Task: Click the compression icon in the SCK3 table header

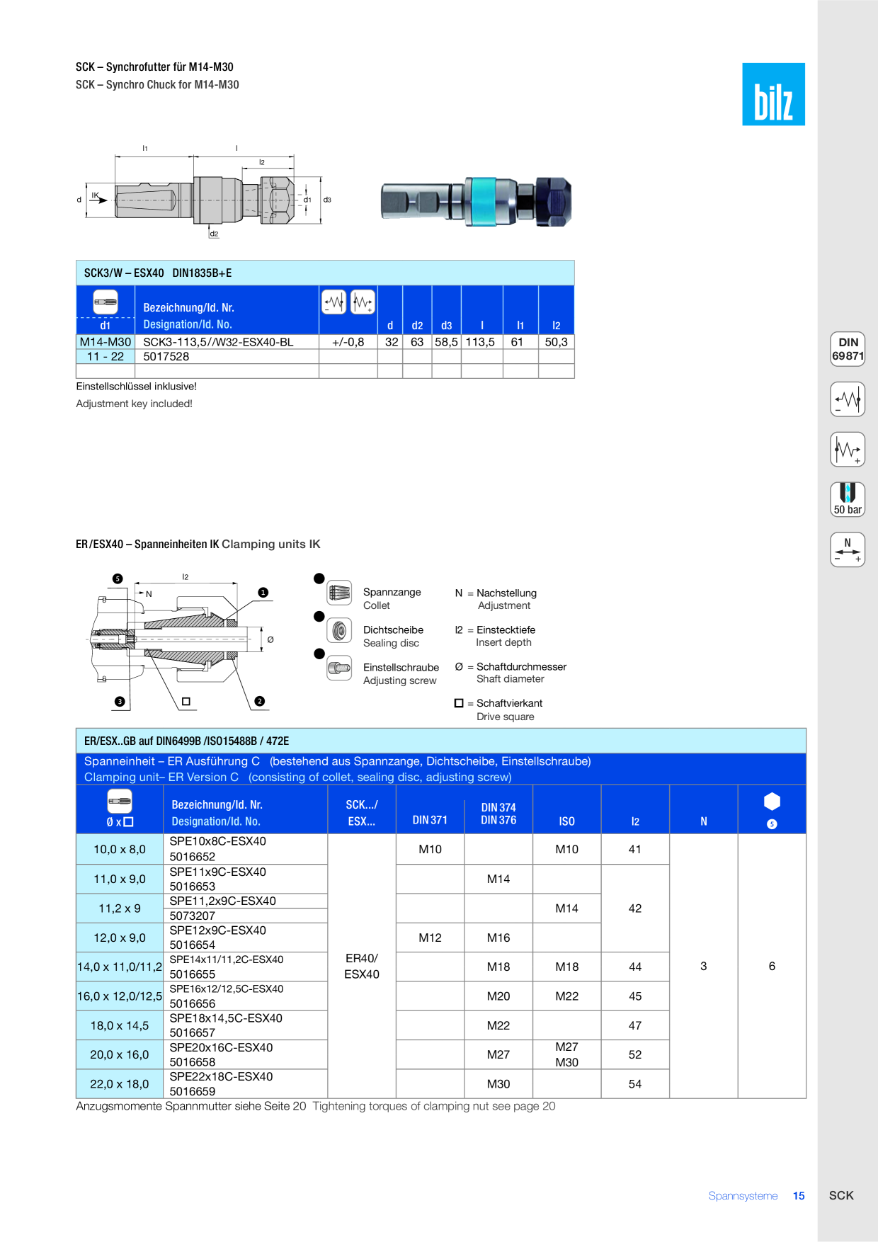Action: click(x=333, y=302)
